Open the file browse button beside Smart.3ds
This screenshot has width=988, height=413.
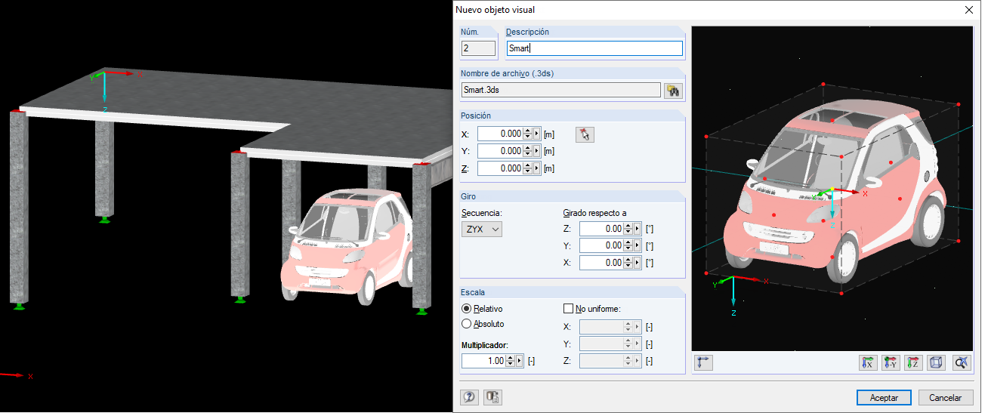[673, 90]
